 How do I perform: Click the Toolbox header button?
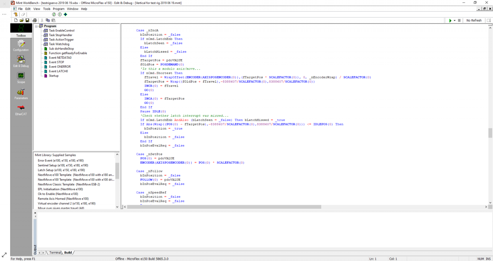pyautogui.click(x=21, y=35)
